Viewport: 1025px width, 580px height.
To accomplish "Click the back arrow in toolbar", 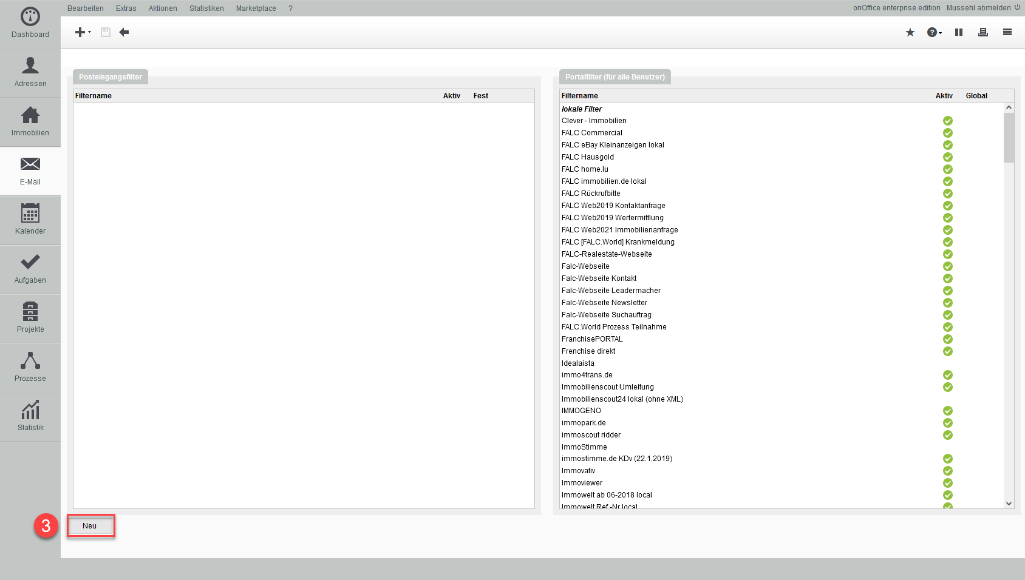I will click(124, 32).
